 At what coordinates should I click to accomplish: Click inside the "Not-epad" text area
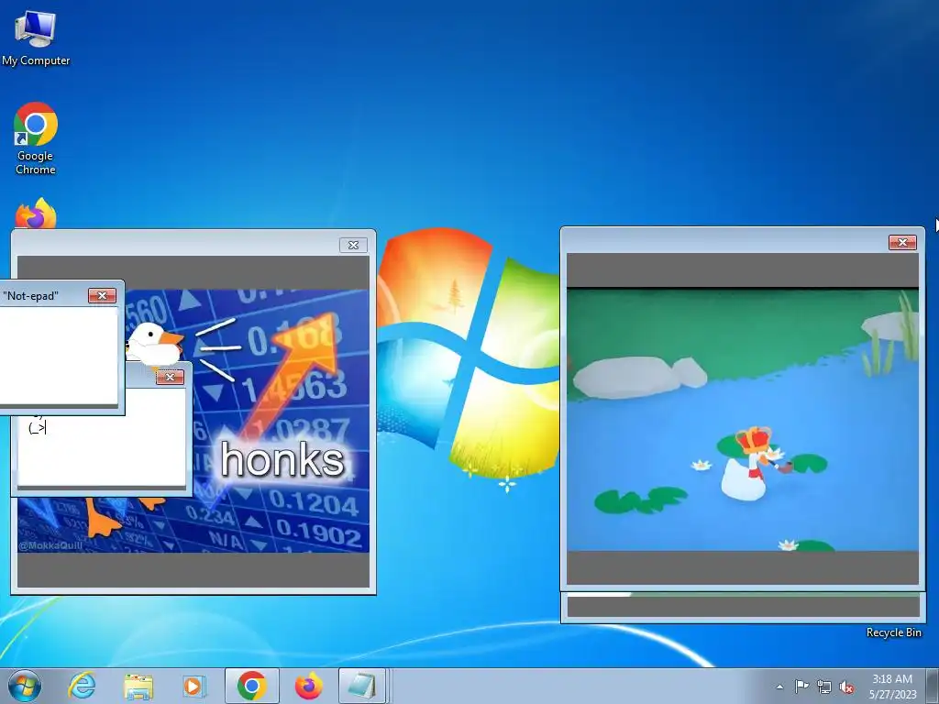point(59,356)
